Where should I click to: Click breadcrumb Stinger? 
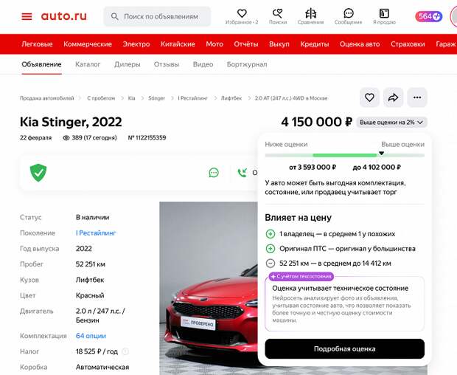(156, 98)
